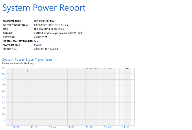Click the 90 percent label on chart axis
This screenshot has height=130, width=192.
(4, 74)
